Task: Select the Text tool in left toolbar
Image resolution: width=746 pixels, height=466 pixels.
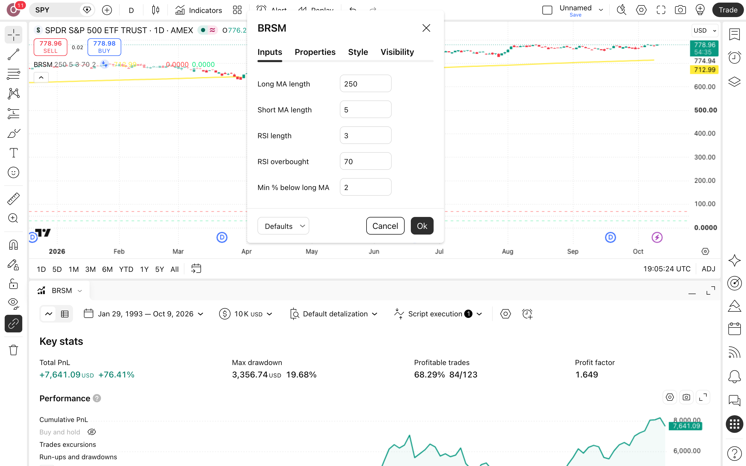Action: pos(13,153)
